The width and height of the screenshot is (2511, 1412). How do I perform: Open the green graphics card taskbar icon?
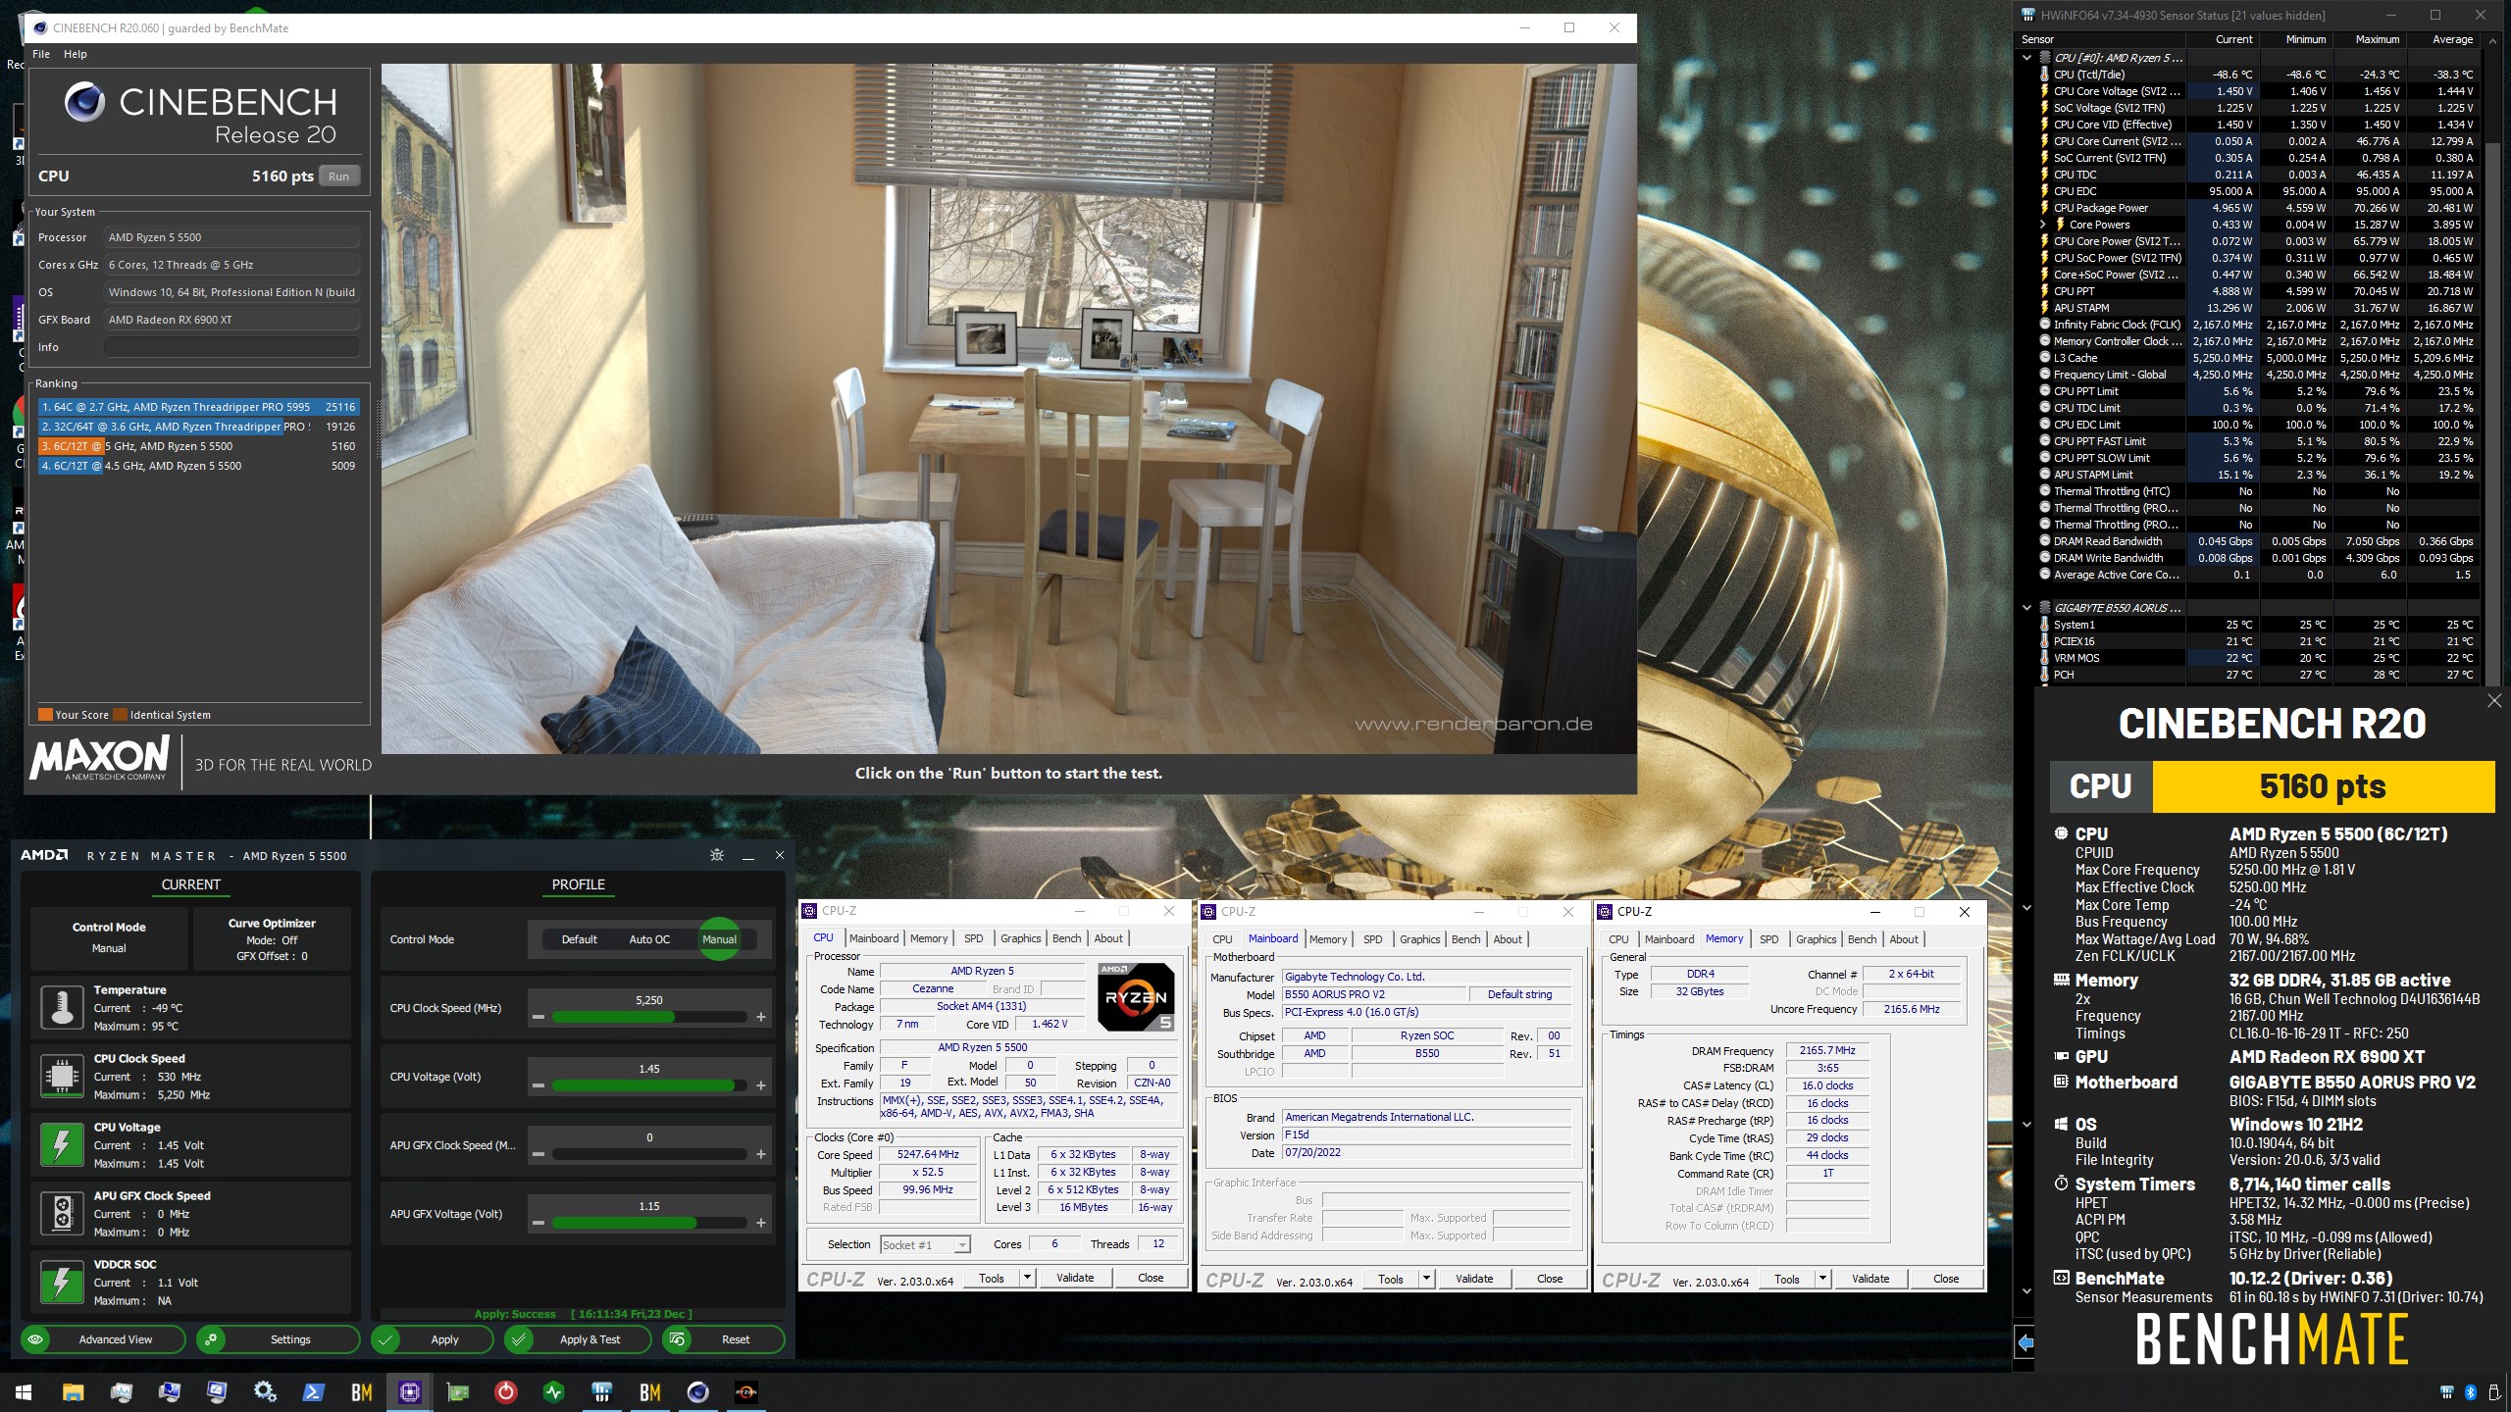(457, 1392)
